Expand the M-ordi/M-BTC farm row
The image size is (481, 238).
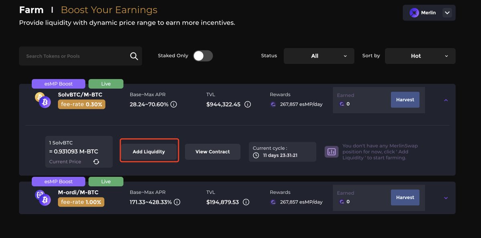pos(446,198)
